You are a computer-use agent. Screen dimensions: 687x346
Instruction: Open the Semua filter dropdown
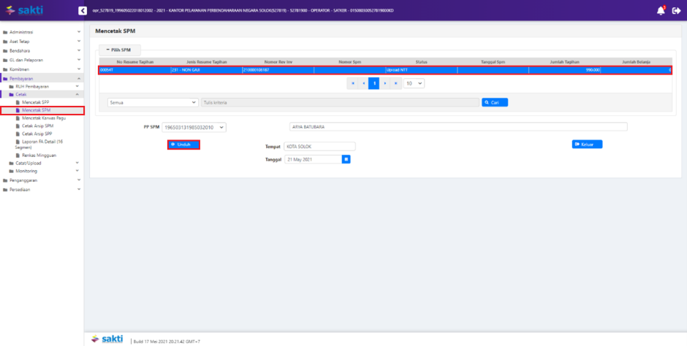tap(153, 103)
